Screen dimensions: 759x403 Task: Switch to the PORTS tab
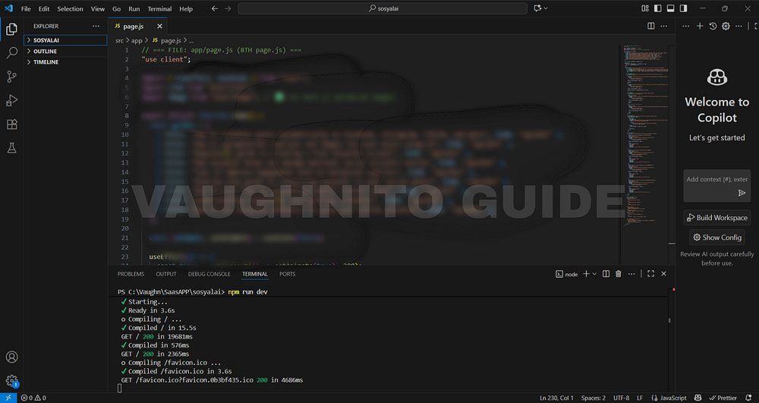[287, 274]
